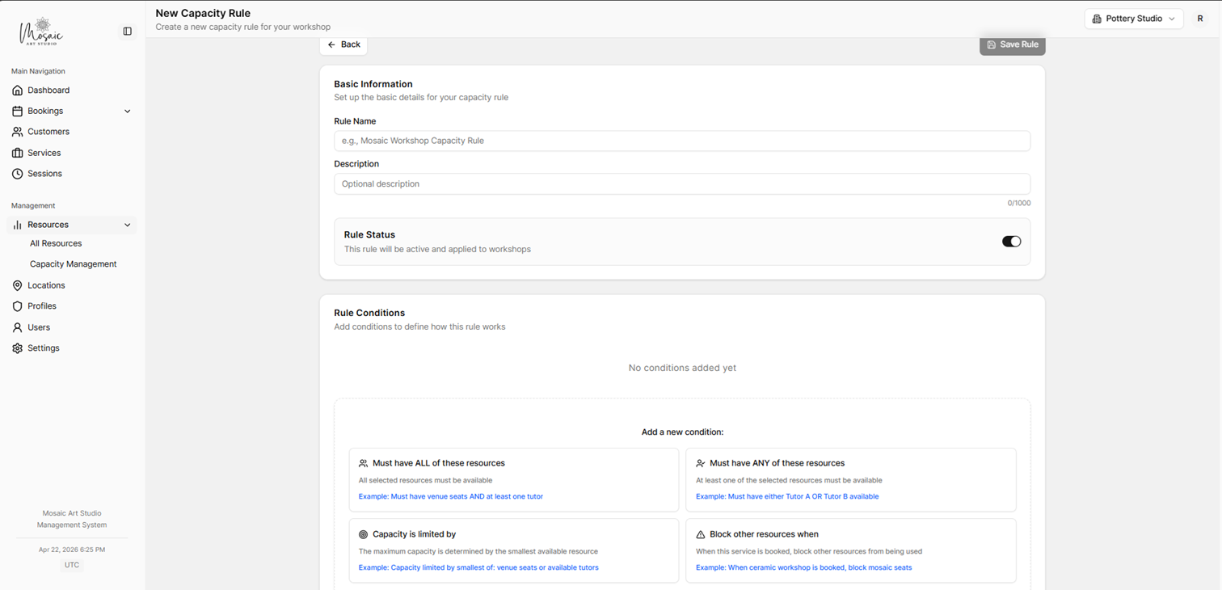Focus the Rule Name input field
Image resolution: width=1222 pixels, height=590 pixels.
click(x=681, y=141)
